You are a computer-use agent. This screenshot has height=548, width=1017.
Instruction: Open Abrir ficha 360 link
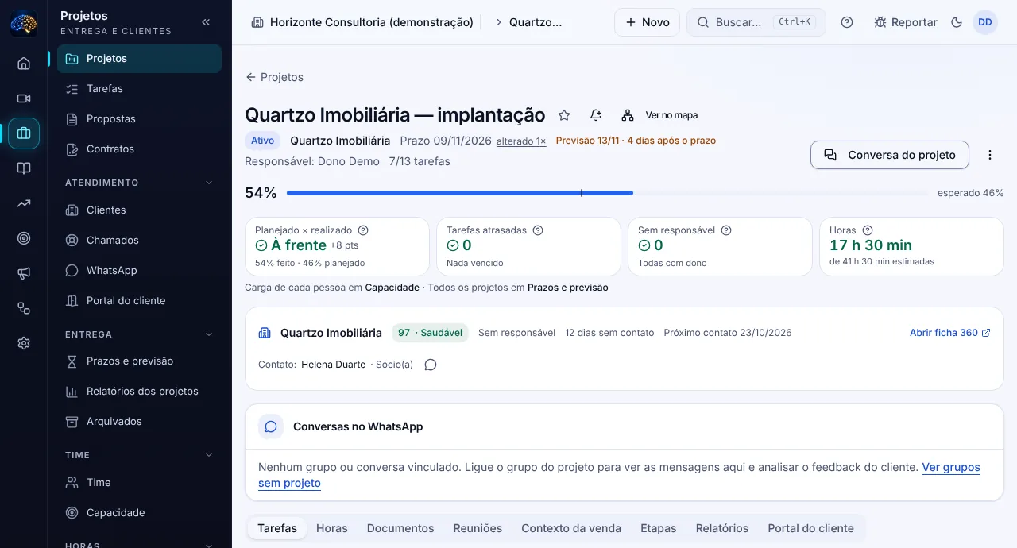(x=950, y=333)
